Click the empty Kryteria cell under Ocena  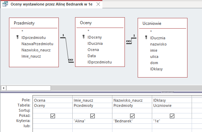pos(53,121)
